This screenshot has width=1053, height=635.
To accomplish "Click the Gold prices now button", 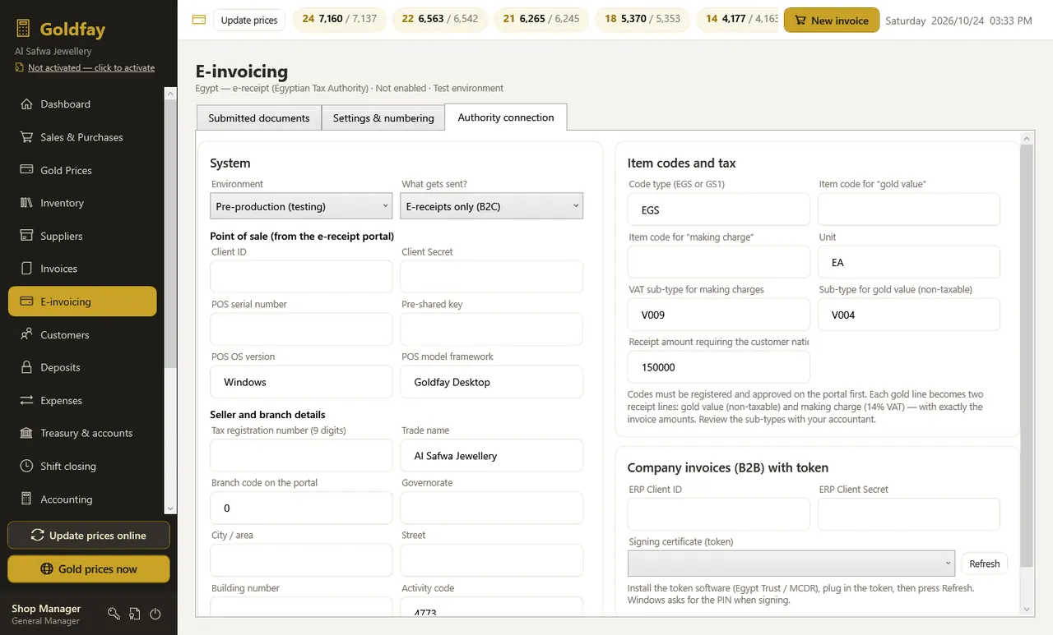I will 89,568.
